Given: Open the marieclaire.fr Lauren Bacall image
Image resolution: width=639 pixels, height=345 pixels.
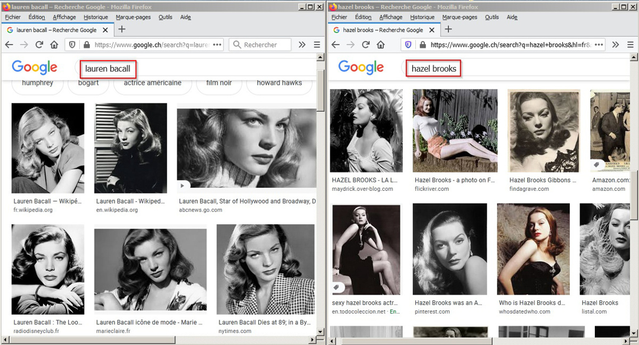Looking at the screenshot, I should point(150,270).
